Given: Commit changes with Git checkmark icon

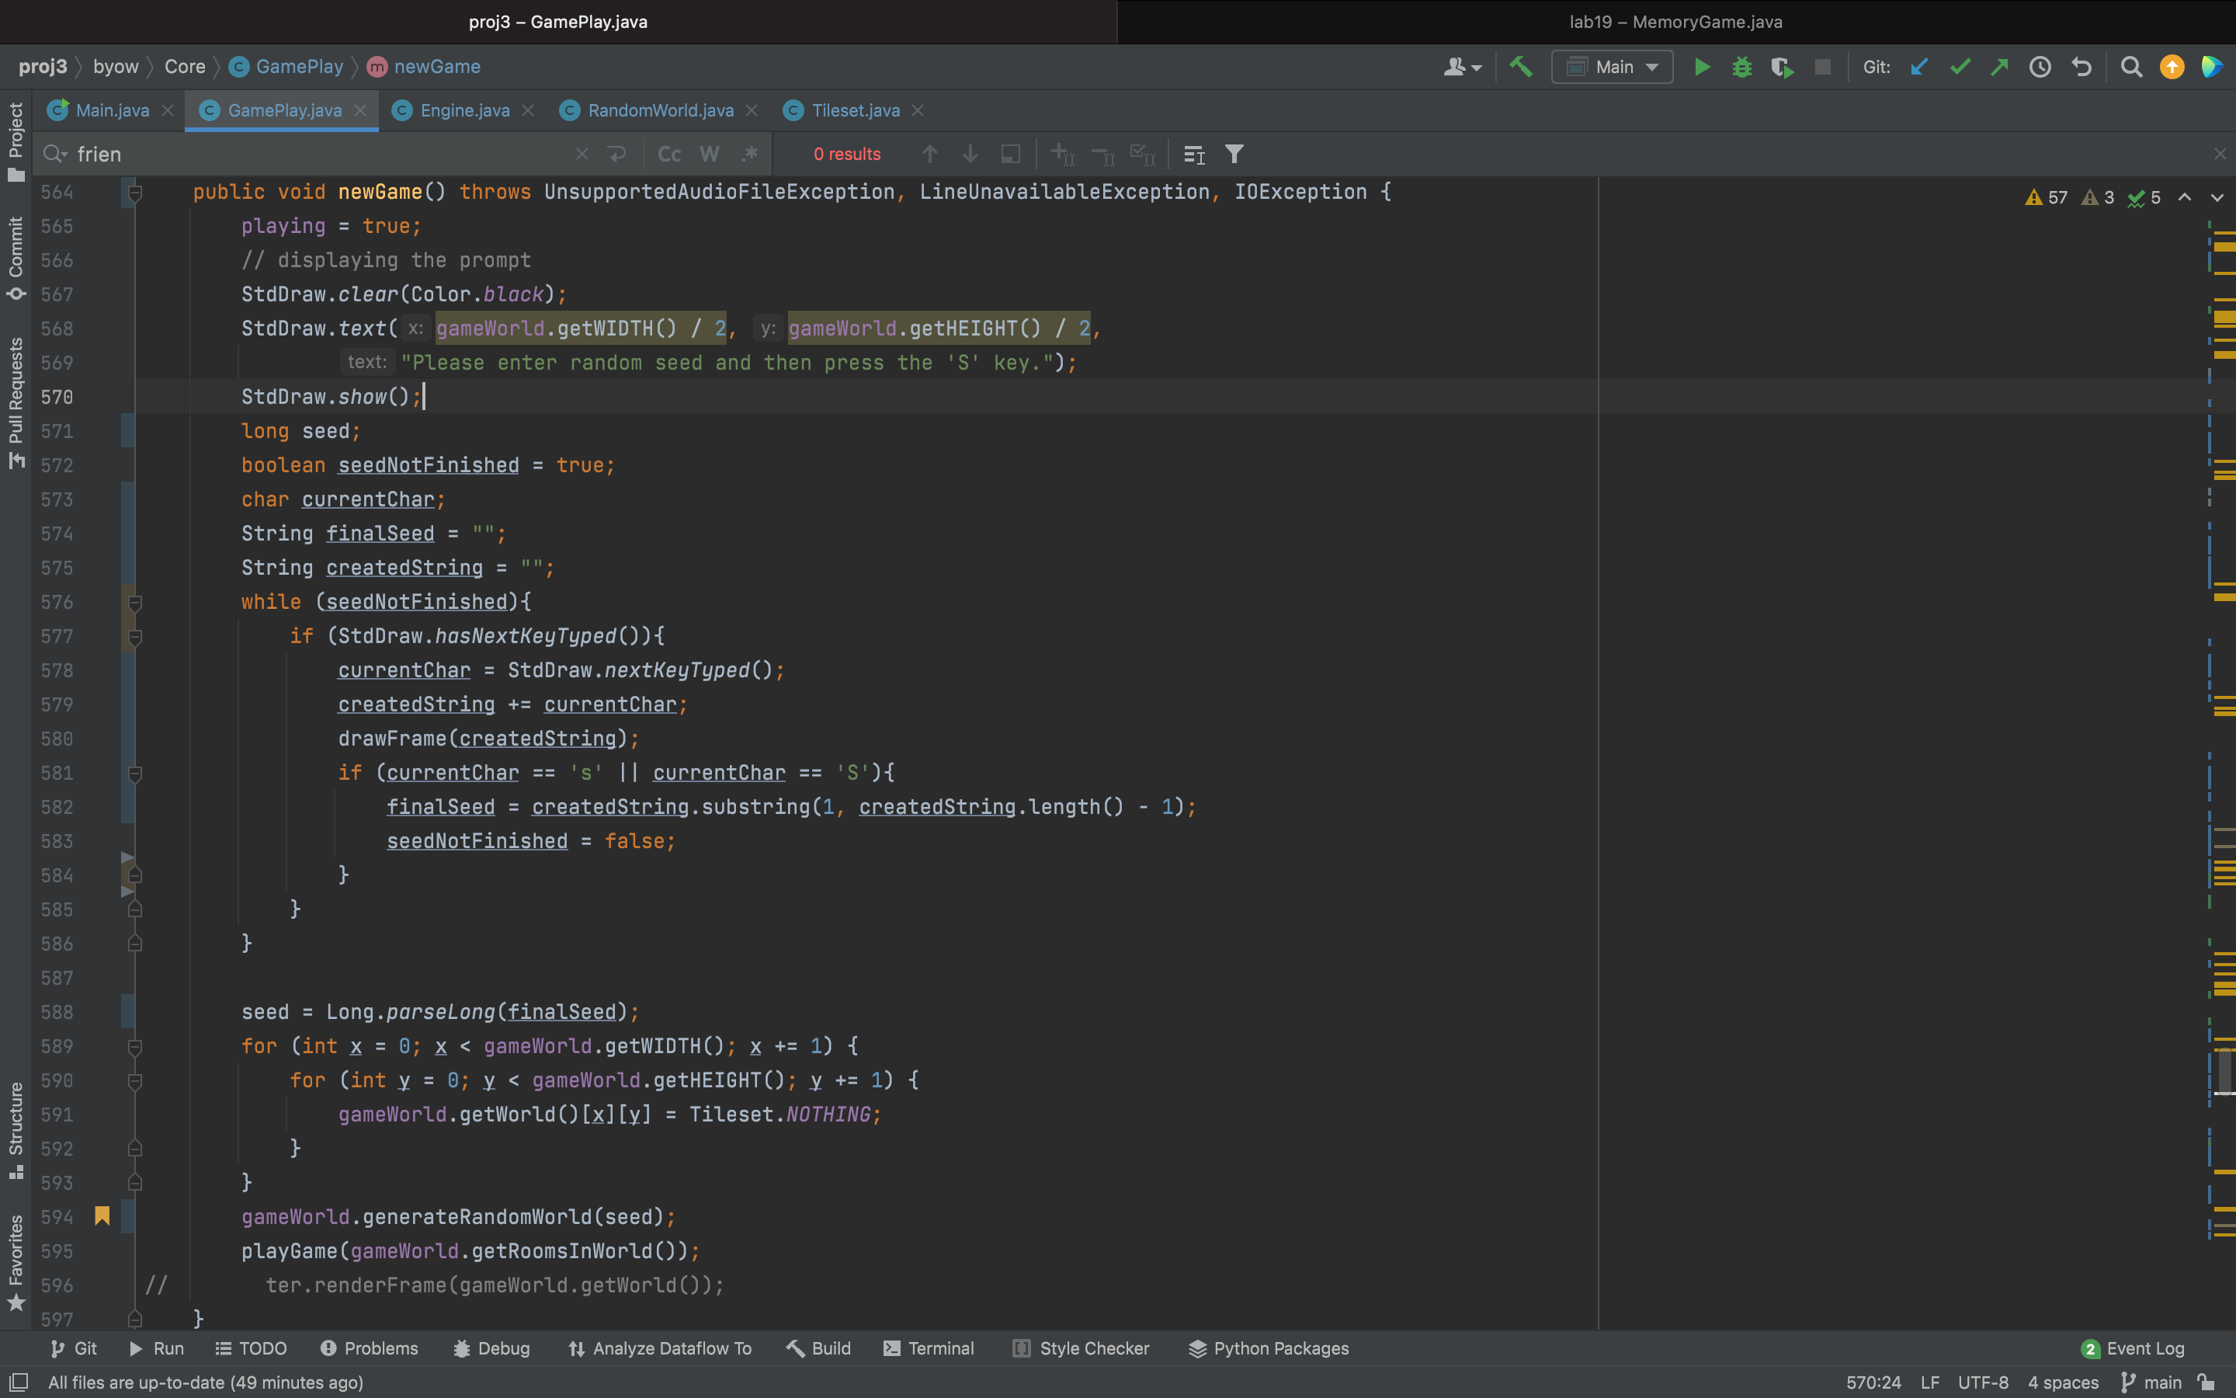Looking at the screenshot, I should (1960, 67).
